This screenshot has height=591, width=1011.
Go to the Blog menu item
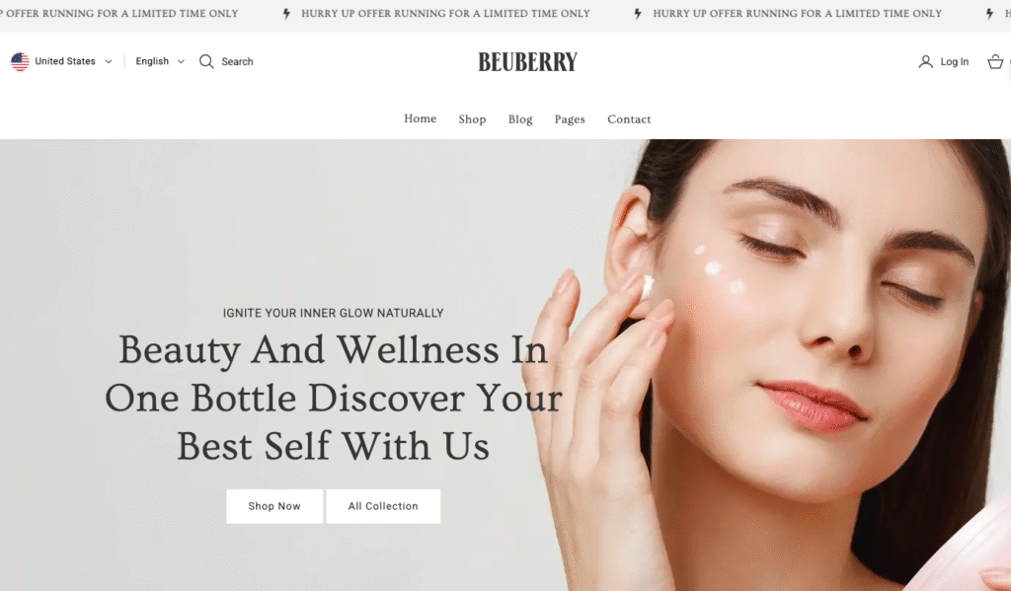520,119
